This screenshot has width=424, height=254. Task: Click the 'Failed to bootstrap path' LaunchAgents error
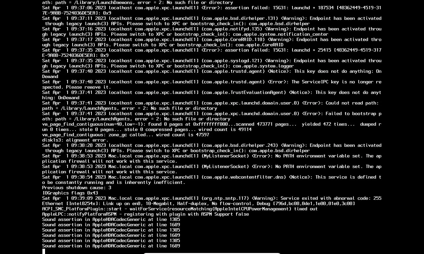point(212,116)
